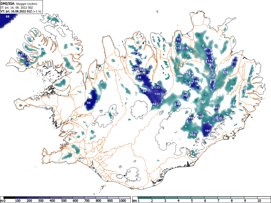The width and height of the screenshot is (271, 203).
Task: Select the 'VT: þri. 16.08.2022 01Z (+1 h)' line
Action: point(21,11)
